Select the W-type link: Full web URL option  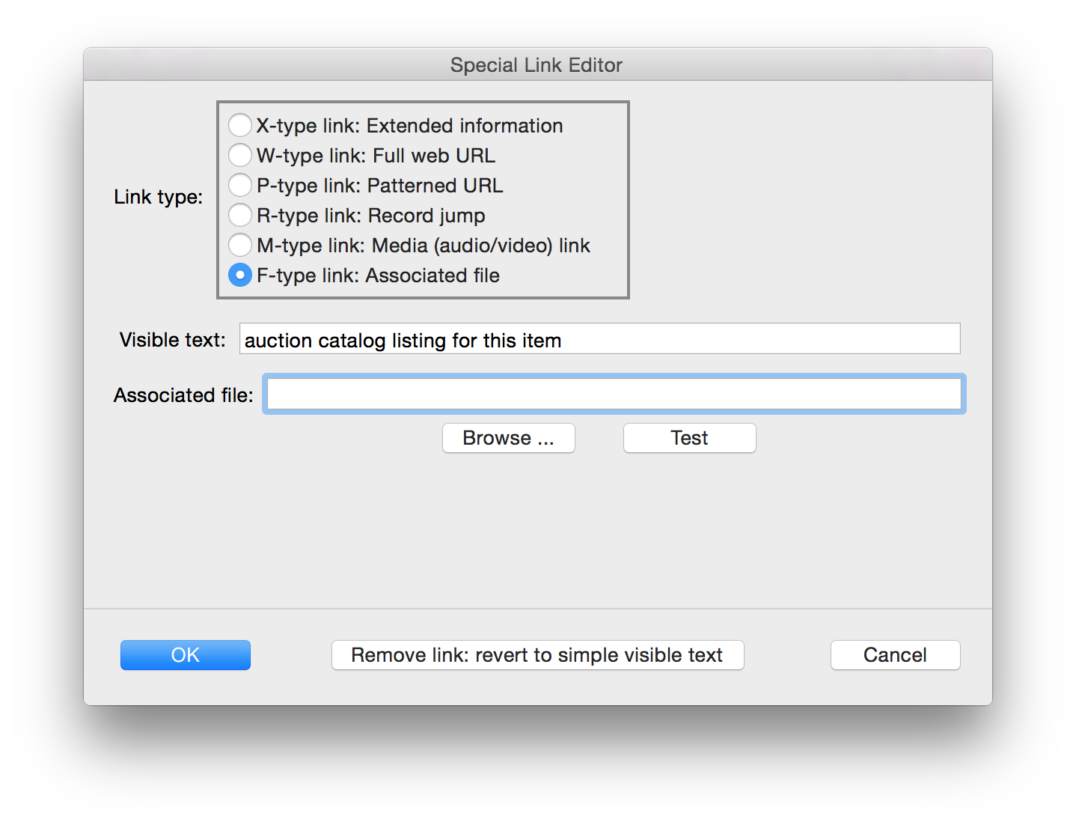coord(239,155)
